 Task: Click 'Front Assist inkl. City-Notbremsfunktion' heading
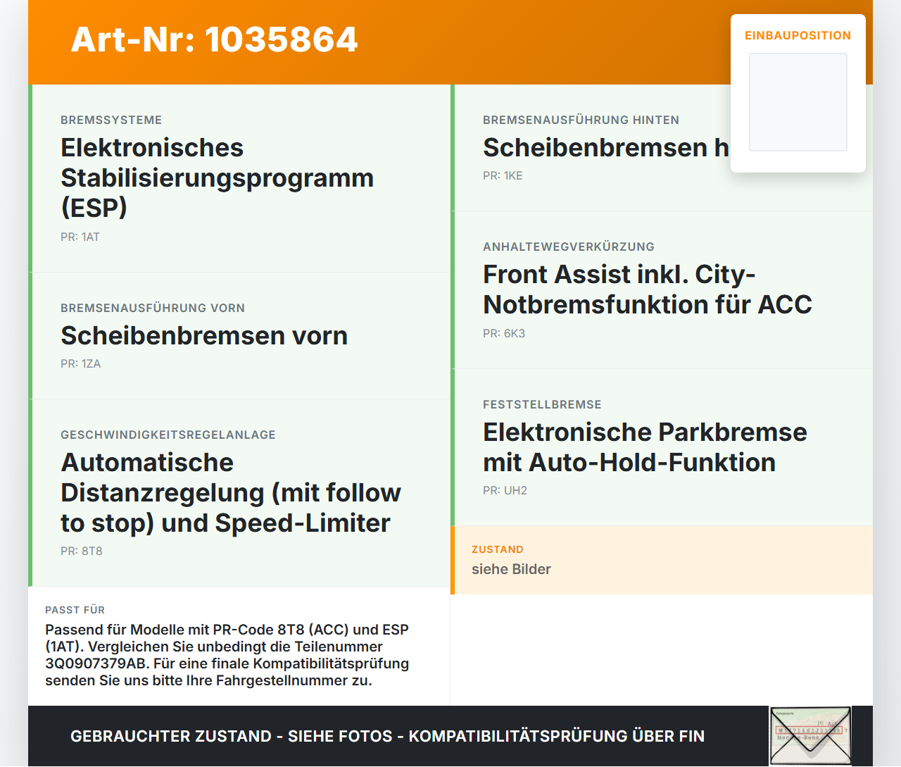(648, 289)
